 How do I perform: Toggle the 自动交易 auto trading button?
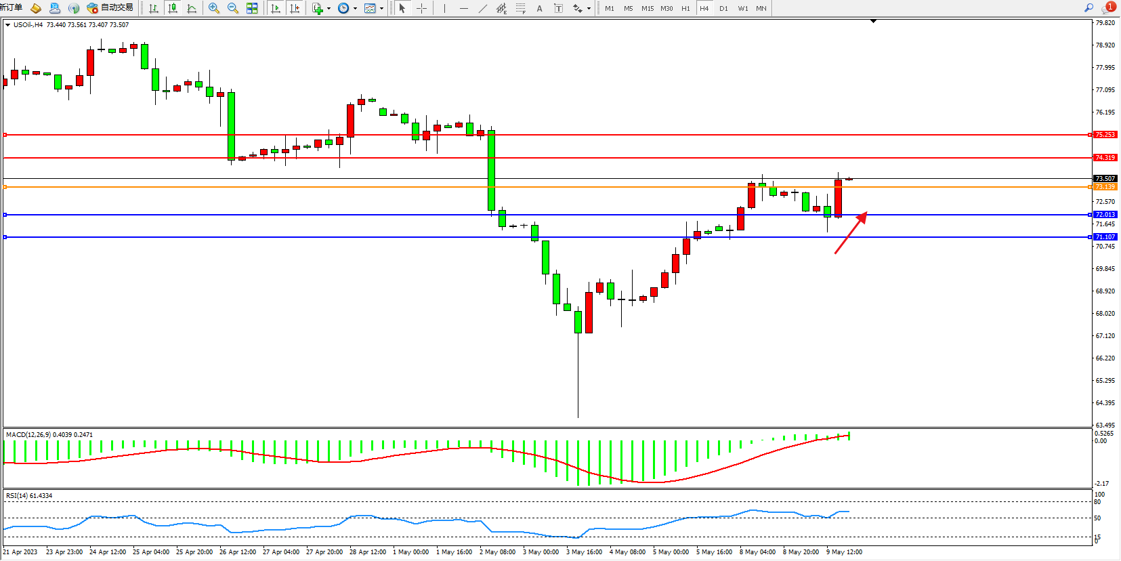click(x=110, y=8)
